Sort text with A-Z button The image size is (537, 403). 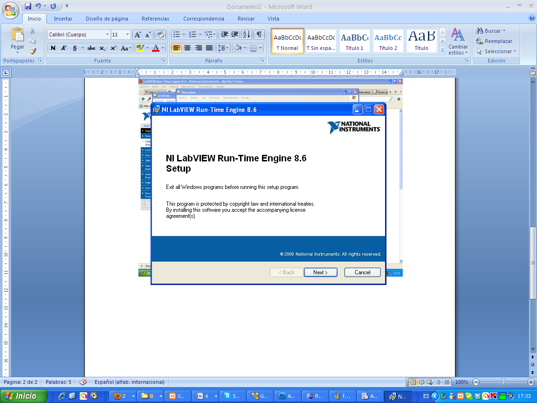247,34
